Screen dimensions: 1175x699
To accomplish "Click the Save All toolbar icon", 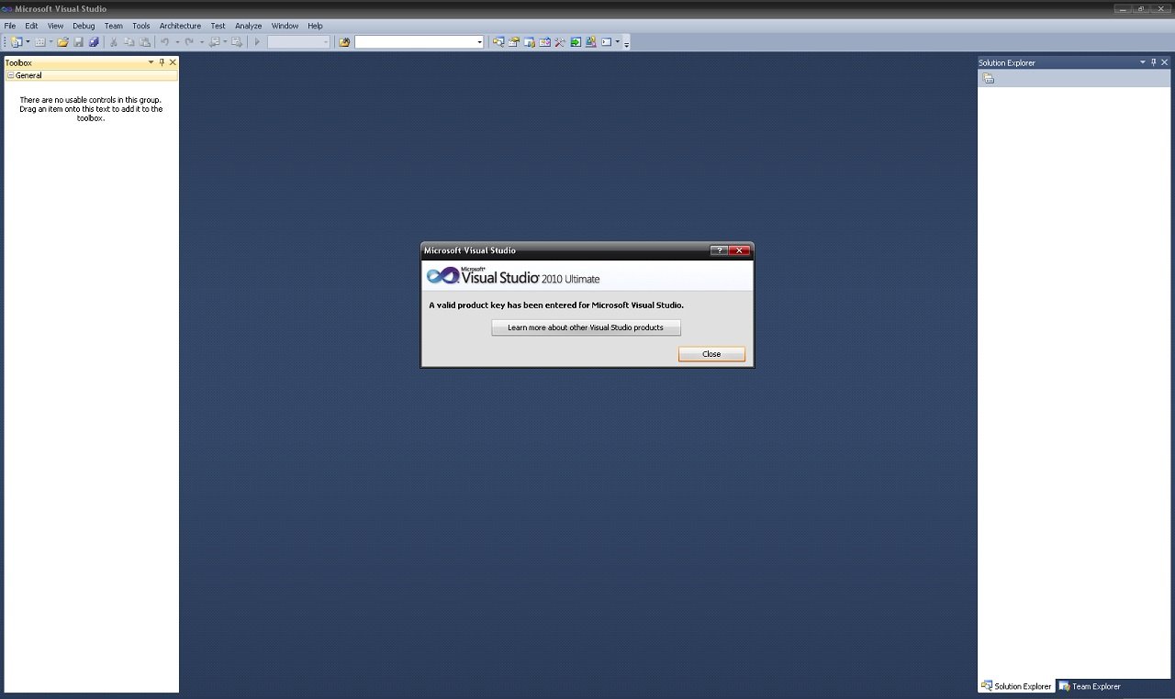I will [94, 42].
